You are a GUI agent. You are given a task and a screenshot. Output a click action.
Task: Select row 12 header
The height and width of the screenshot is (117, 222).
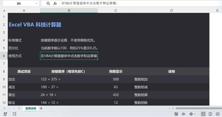4,102
